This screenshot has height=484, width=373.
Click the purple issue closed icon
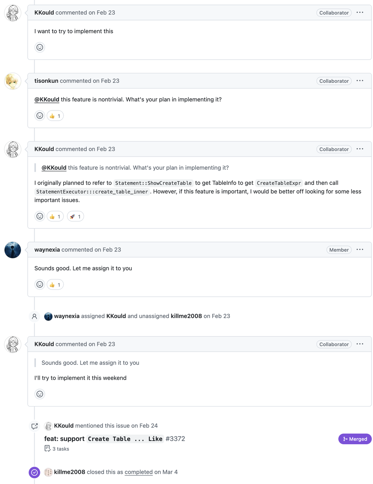click(x=34, y=472)
